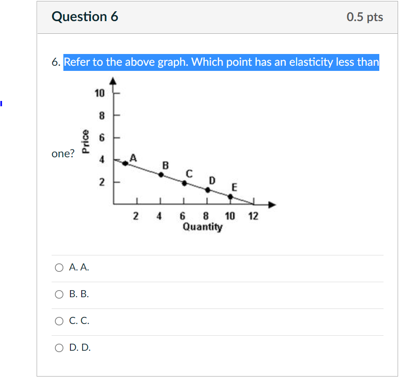Click point A on the demand curve
407x385 pixels.
tap(125, 163)
